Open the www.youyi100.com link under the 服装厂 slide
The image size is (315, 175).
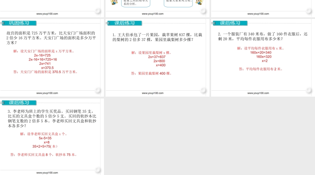point(258,93)
